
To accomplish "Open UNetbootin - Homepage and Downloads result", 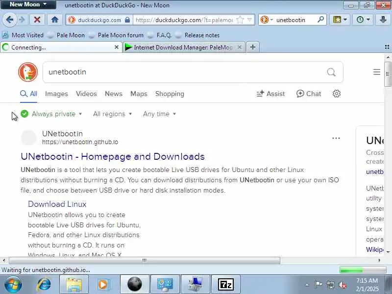I will [113, 156].
